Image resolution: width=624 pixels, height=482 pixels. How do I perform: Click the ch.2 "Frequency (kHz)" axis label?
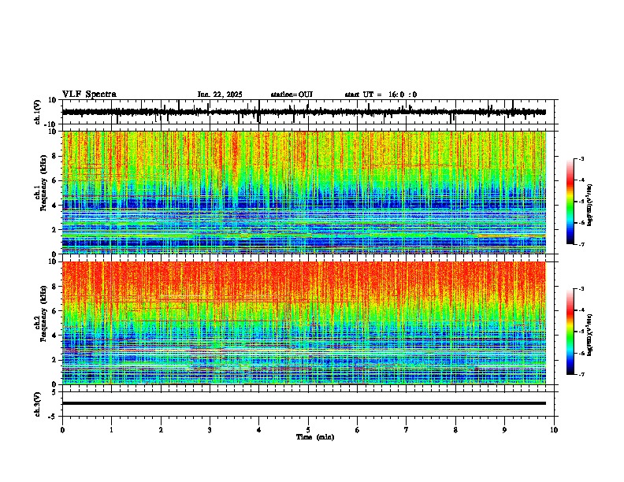click(x=43, y=313)
